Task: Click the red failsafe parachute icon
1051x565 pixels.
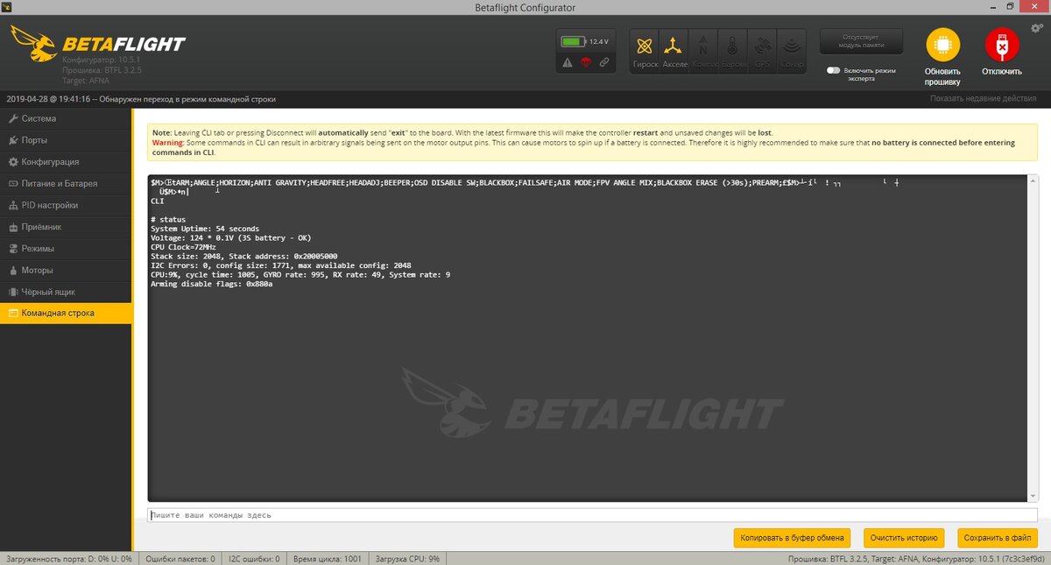Action: point(586,63)
